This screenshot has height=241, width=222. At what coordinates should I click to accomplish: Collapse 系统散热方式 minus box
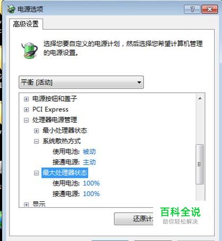point(36,141)
